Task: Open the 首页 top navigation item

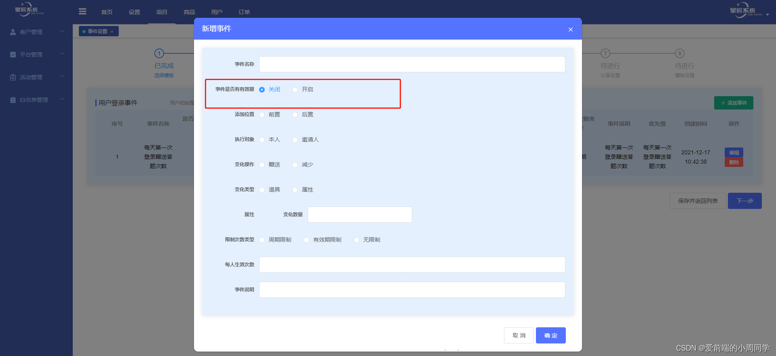Action: 107,12
